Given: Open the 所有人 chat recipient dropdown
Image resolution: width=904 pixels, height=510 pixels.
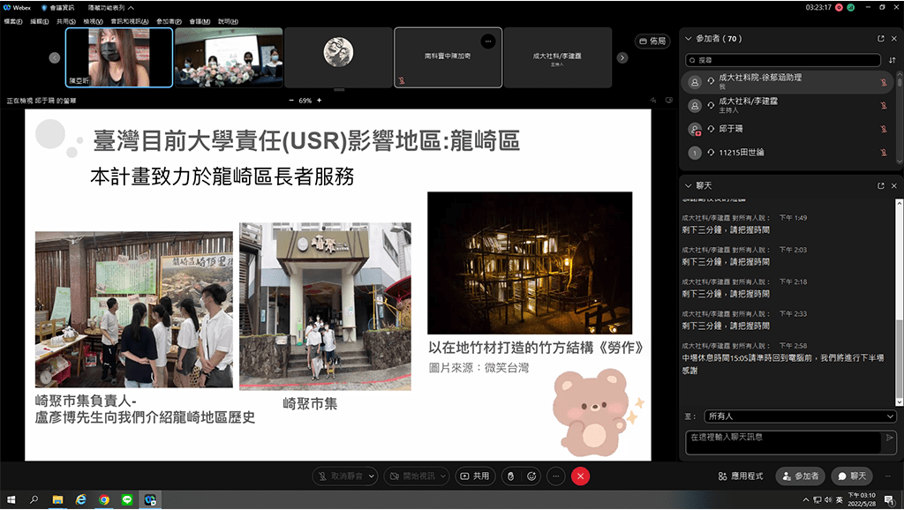Looking at the screenshot, I should click(801, 416).
